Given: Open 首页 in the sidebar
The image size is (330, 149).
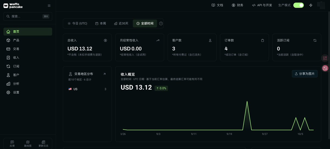Looking at the screenshot, I should tap(28, 32).
